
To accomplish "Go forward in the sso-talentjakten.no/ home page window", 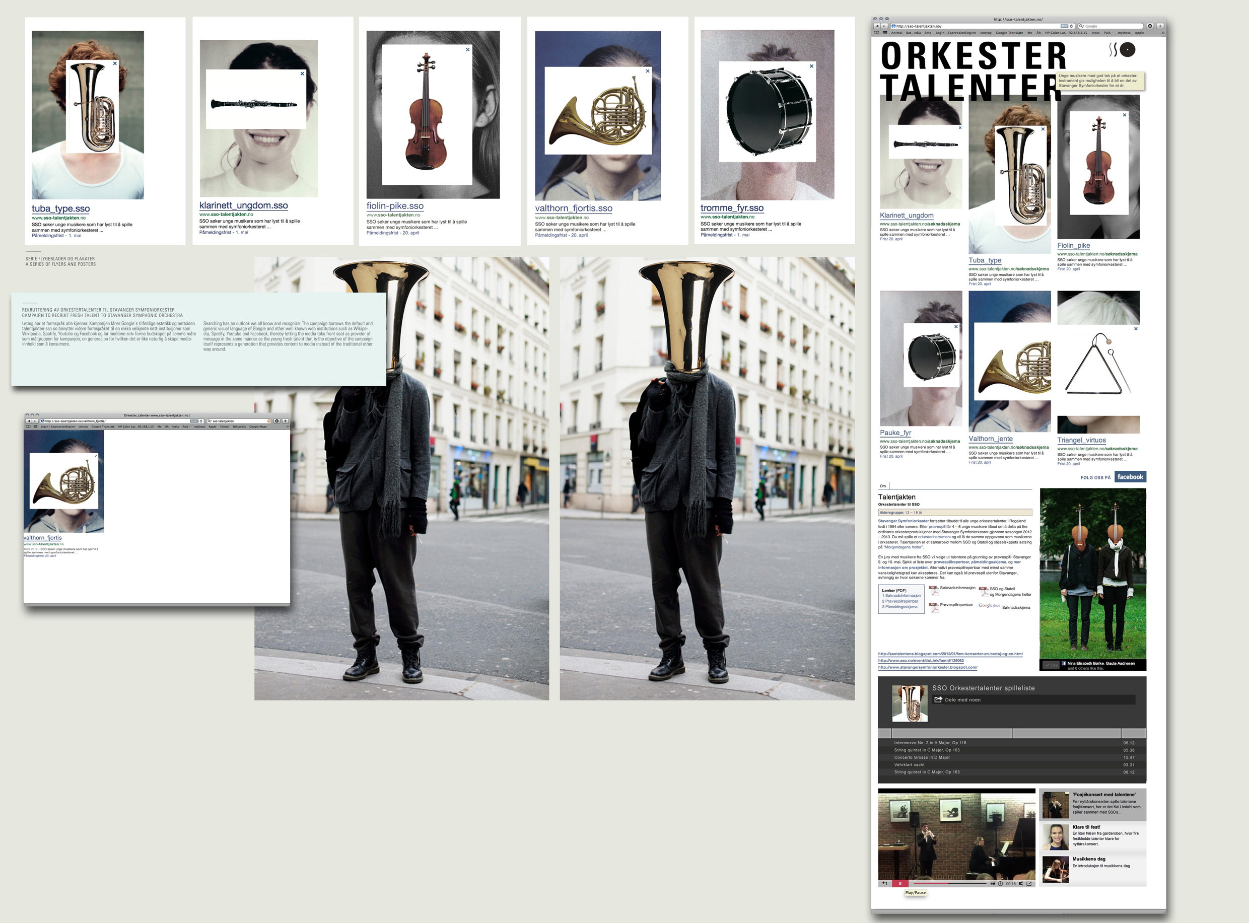I will 884,26.
